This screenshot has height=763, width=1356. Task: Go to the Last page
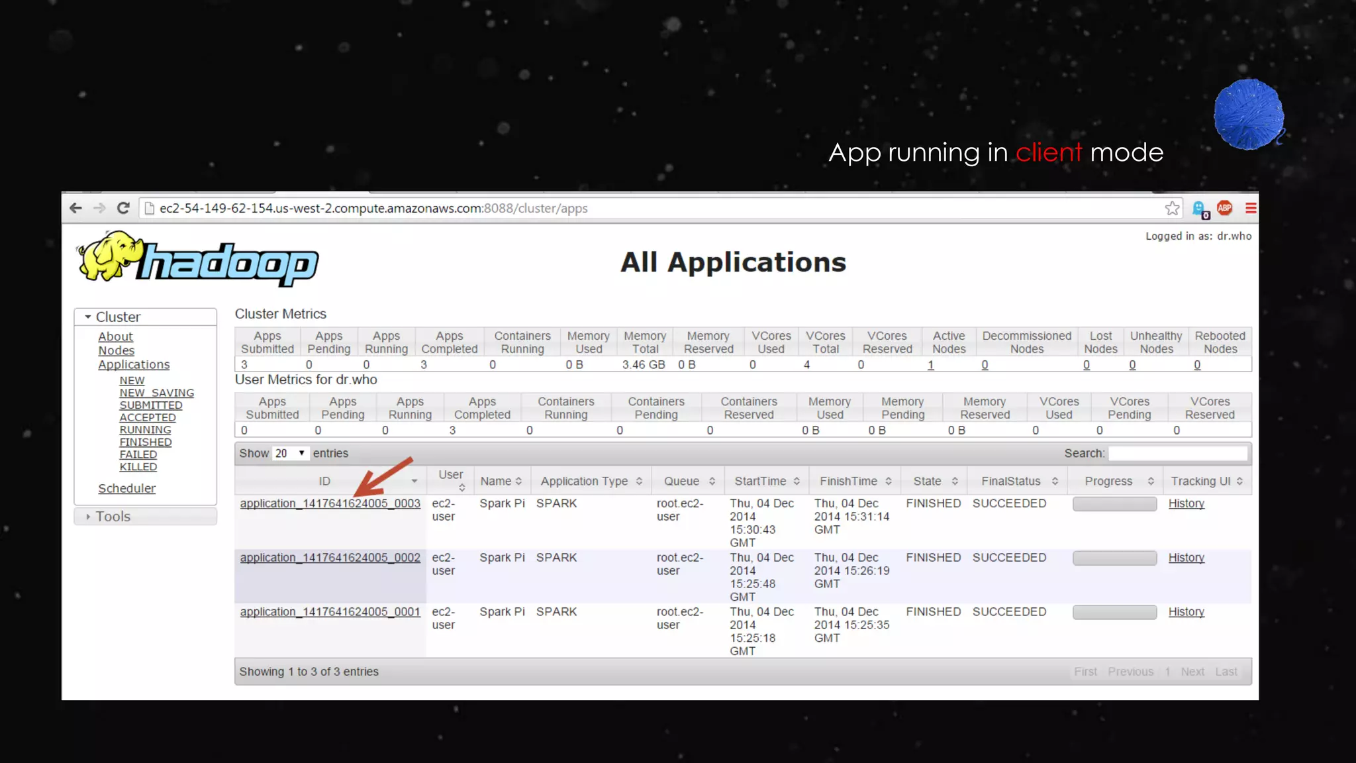pyautogui.click(x=1226, y=672)
